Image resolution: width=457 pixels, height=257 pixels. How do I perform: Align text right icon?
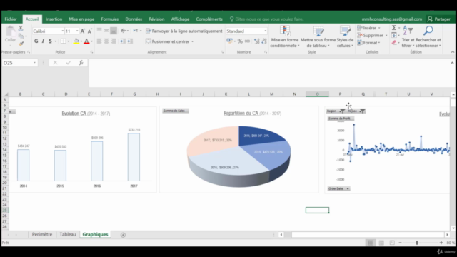tap(114, 41)
